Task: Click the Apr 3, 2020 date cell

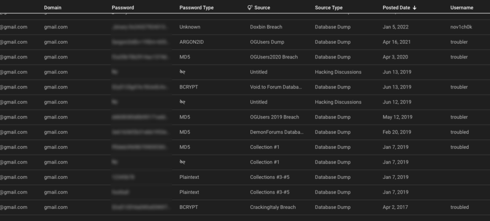Action: pyautogui.click(x=395, y=57)
